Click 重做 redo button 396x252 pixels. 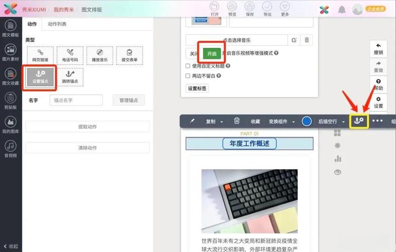click(x=378, y=67)
